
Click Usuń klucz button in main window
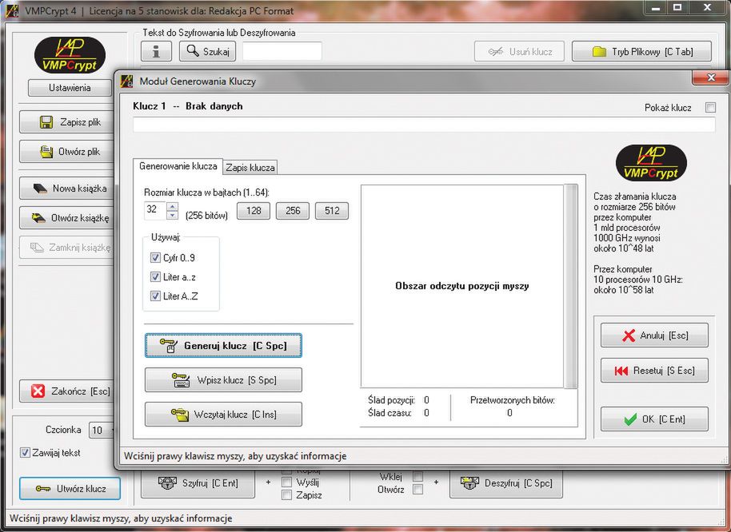519,51
